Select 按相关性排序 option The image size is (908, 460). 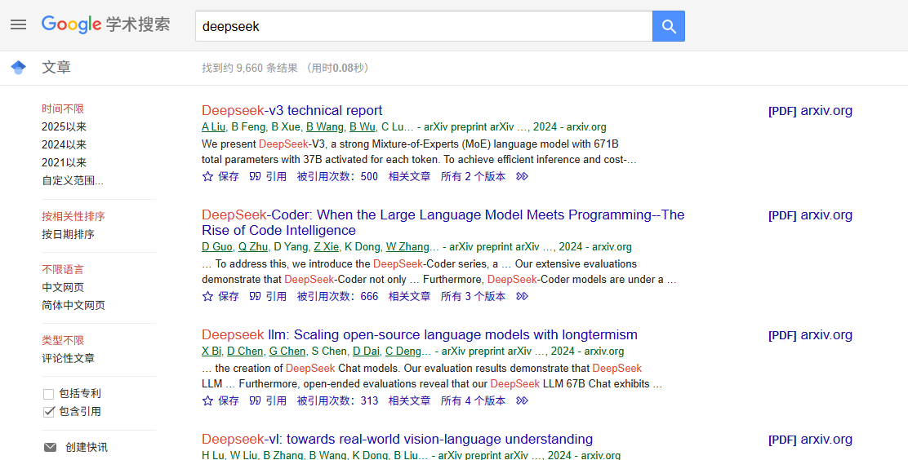tap(73, 216)
